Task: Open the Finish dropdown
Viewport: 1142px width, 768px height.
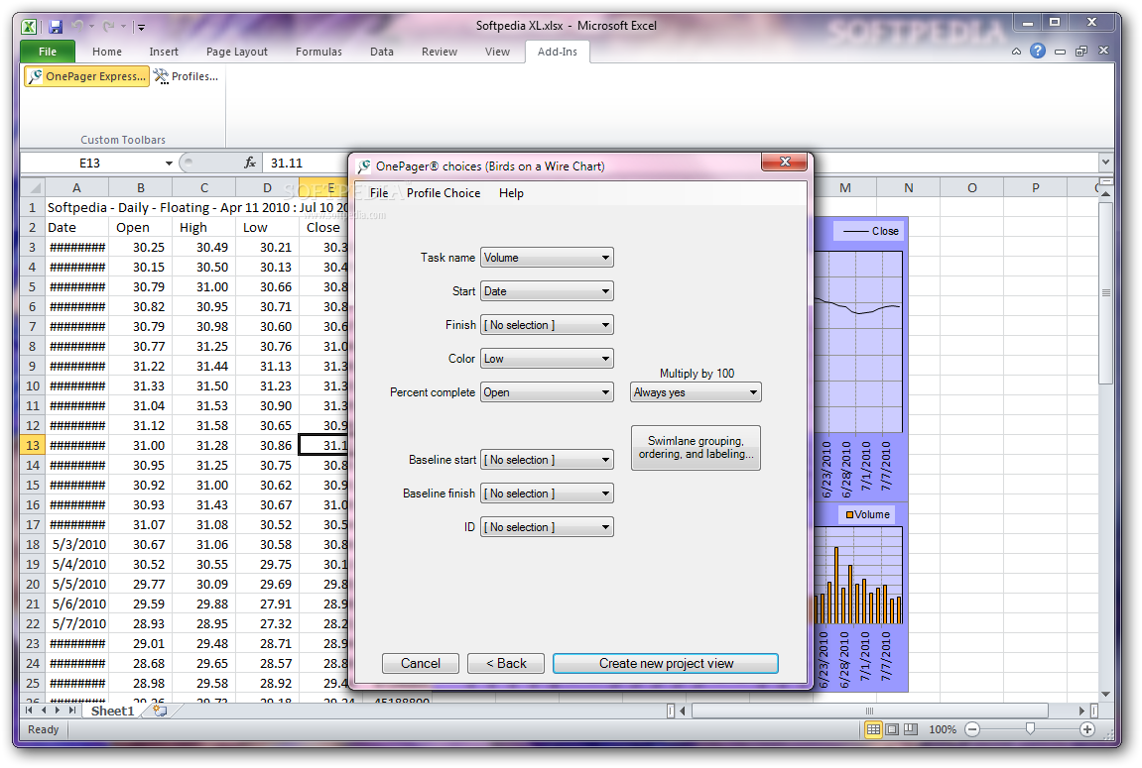Action: click(547, 325)
